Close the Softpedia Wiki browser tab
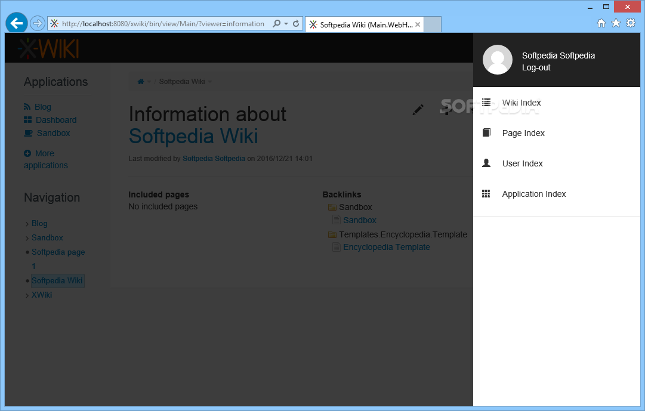This screenshot has height=411, width=645. (x=418, y=24)
